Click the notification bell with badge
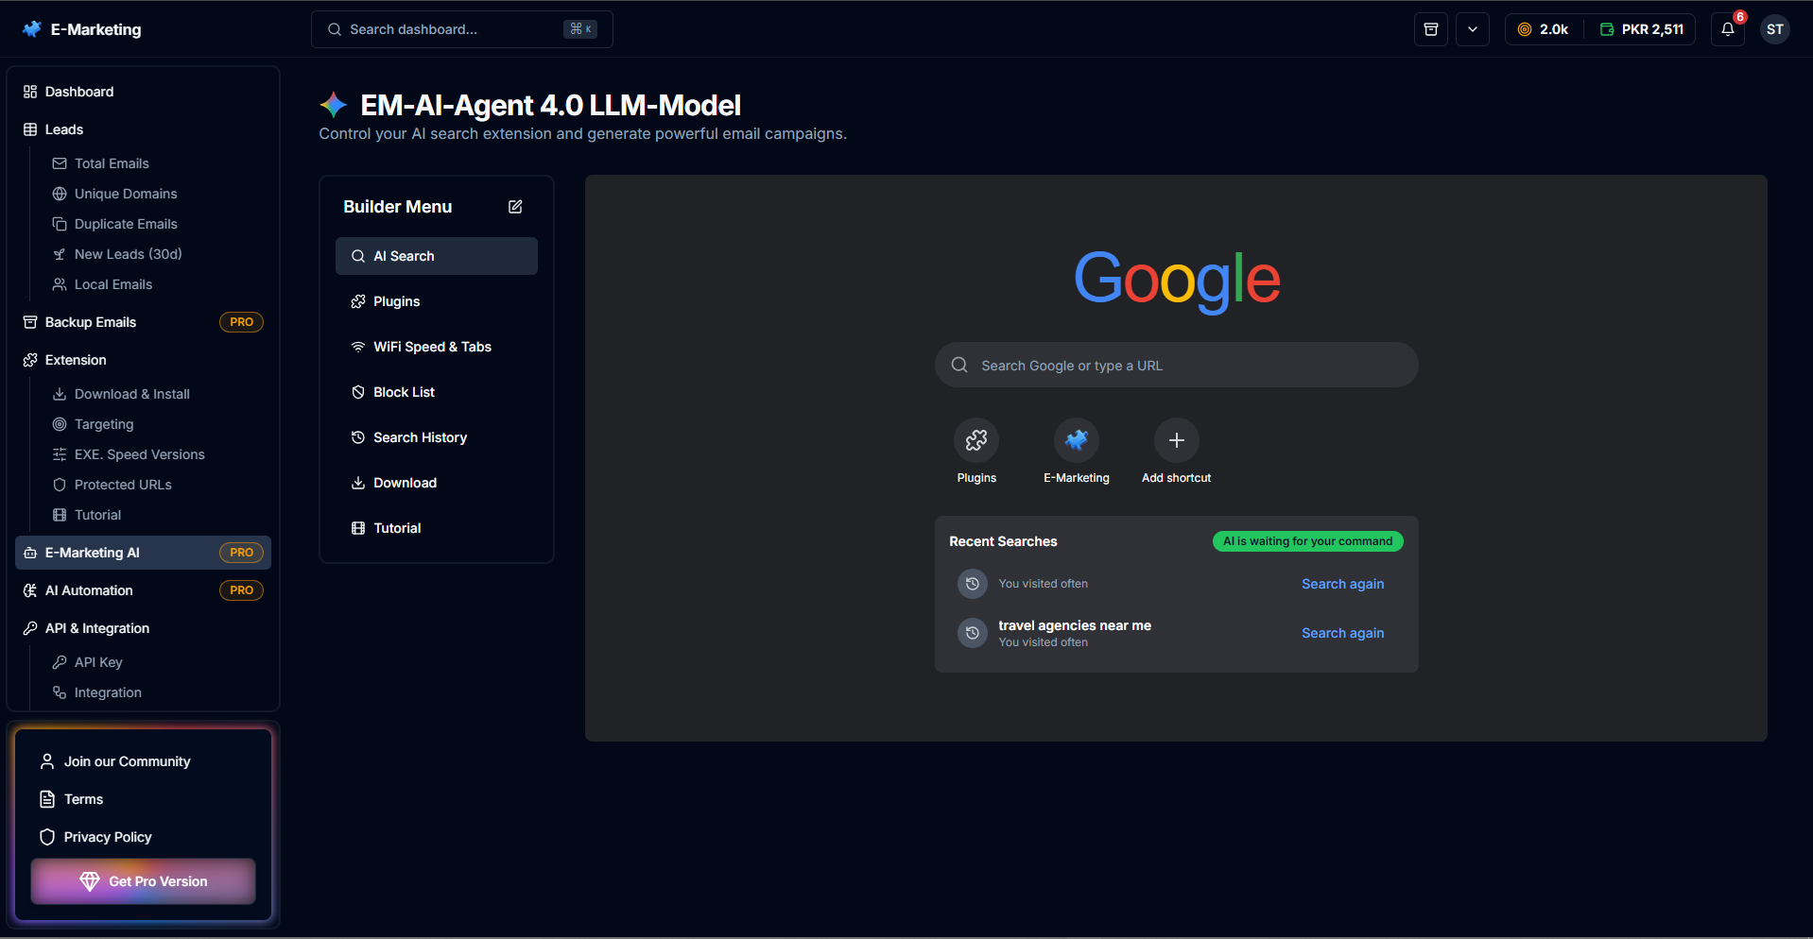The width and height of the screenshot is (1813, 939). 1728,29
